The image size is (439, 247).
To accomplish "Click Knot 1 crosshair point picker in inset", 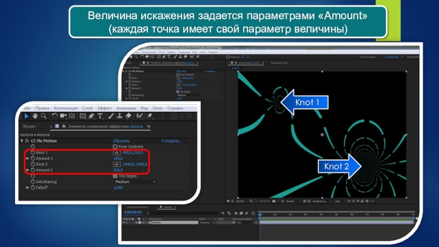I will [x=117, y=153].
